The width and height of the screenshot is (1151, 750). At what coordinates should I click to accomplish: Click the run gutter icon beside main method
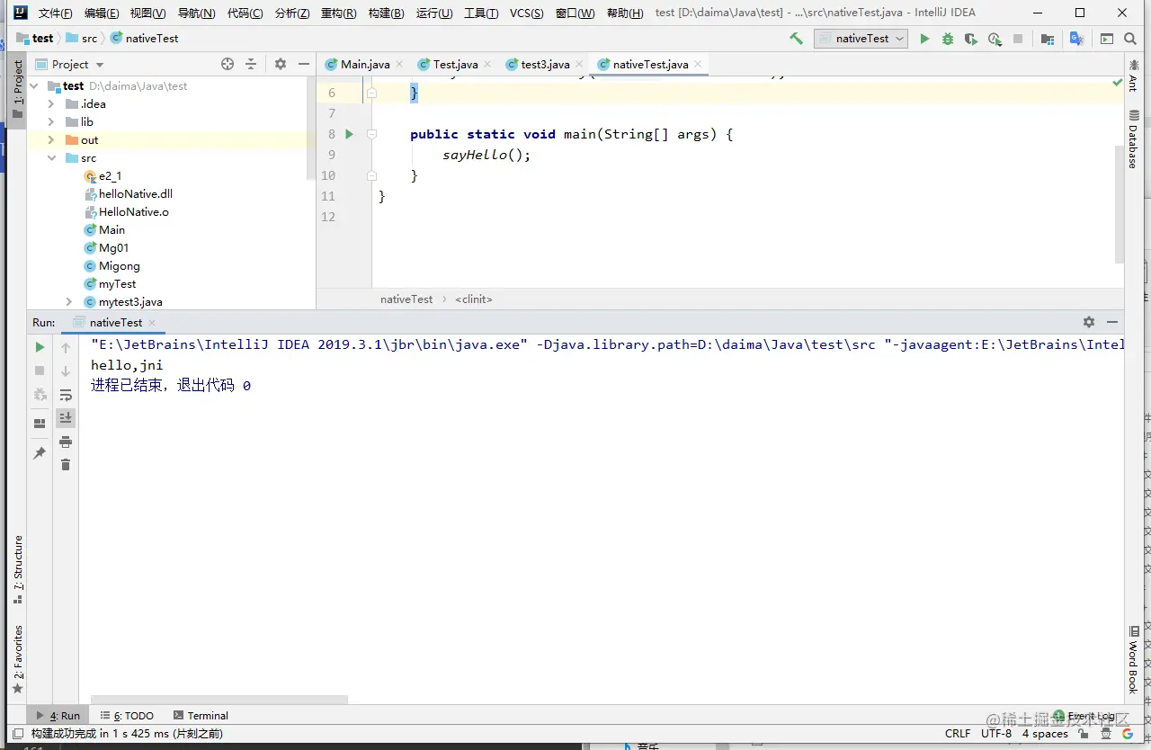[350, 134]
